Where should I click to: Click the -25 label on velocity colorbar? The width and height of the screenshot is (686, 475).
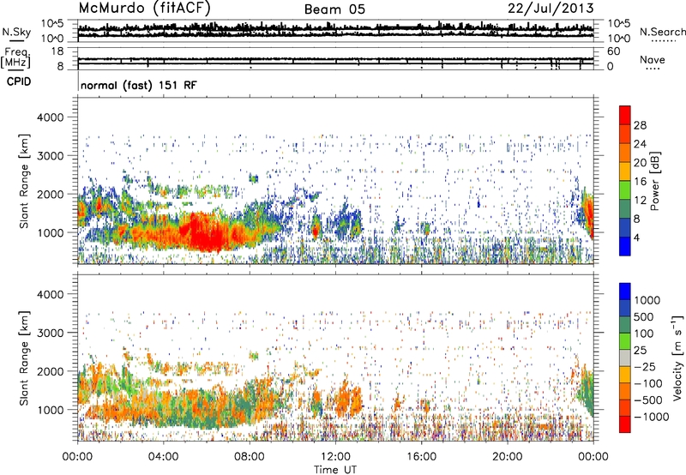(x=645, y=367)
